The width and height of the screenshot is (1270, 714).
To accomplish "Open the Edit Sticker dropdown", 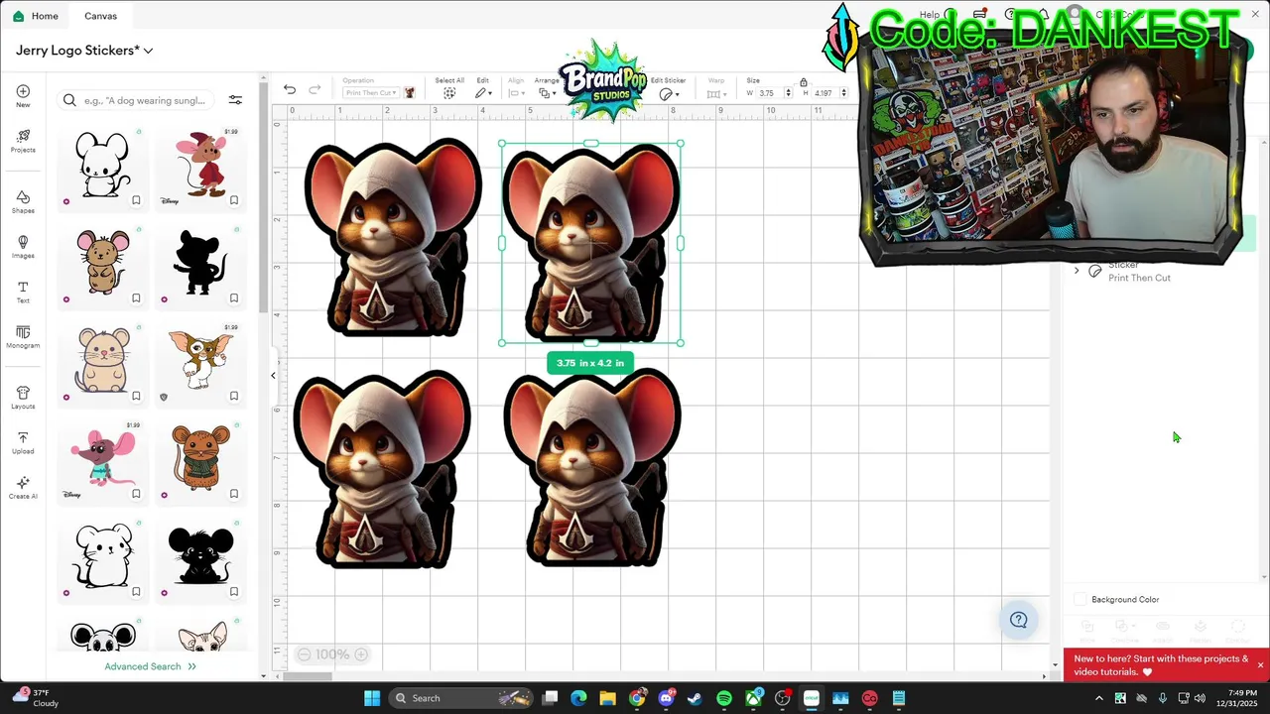I will point(669,94).
